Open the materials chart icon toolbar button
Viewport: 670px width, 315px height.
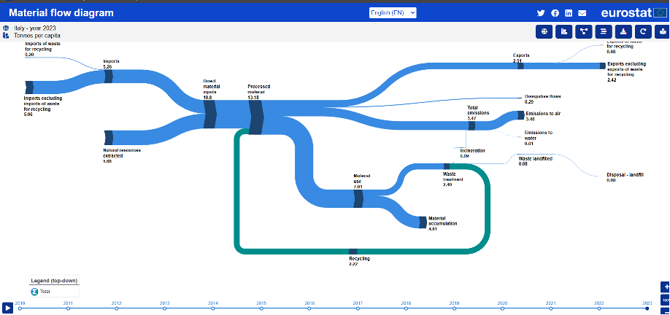(x=563, y=31)
